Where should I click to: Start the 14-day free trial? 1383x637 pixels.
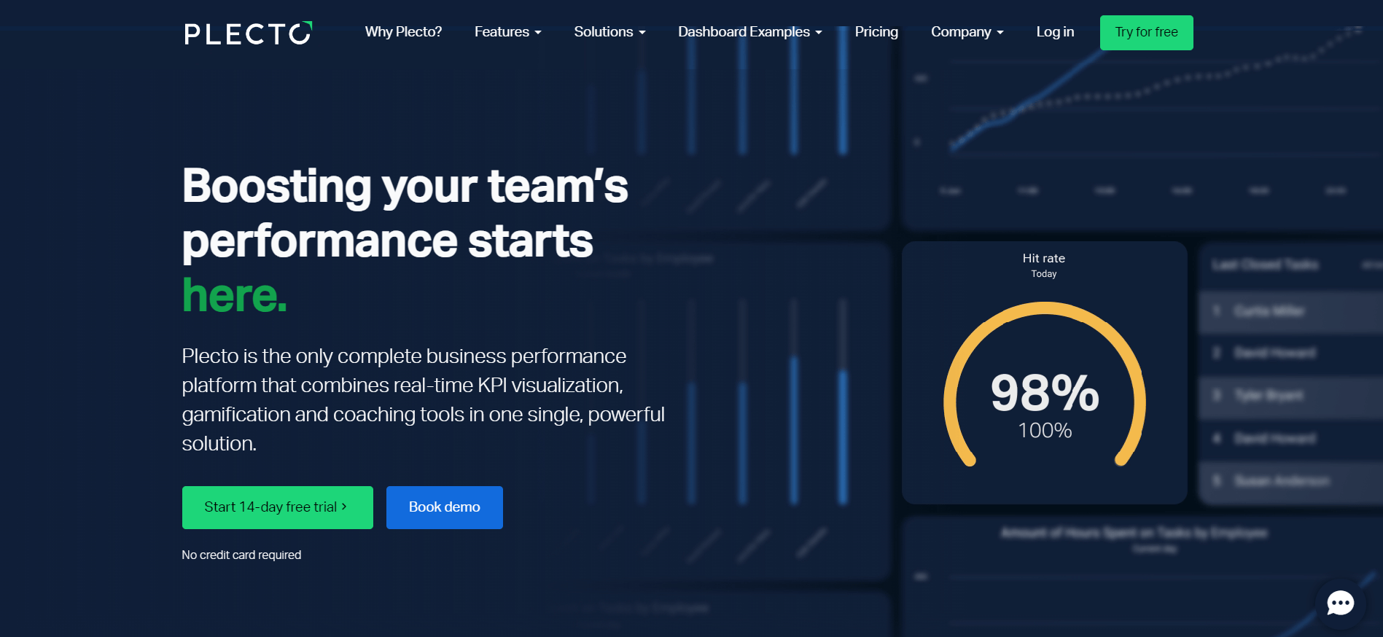pos(278,507)
